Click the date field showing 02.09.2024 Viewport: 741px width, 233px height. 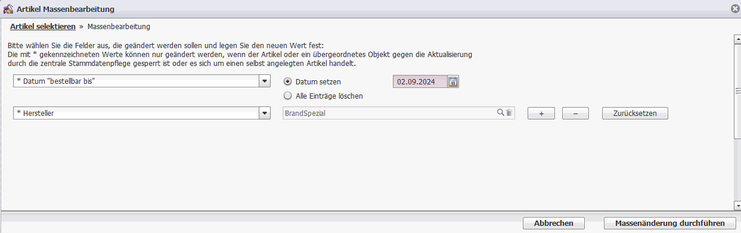(x=420, y=82)
